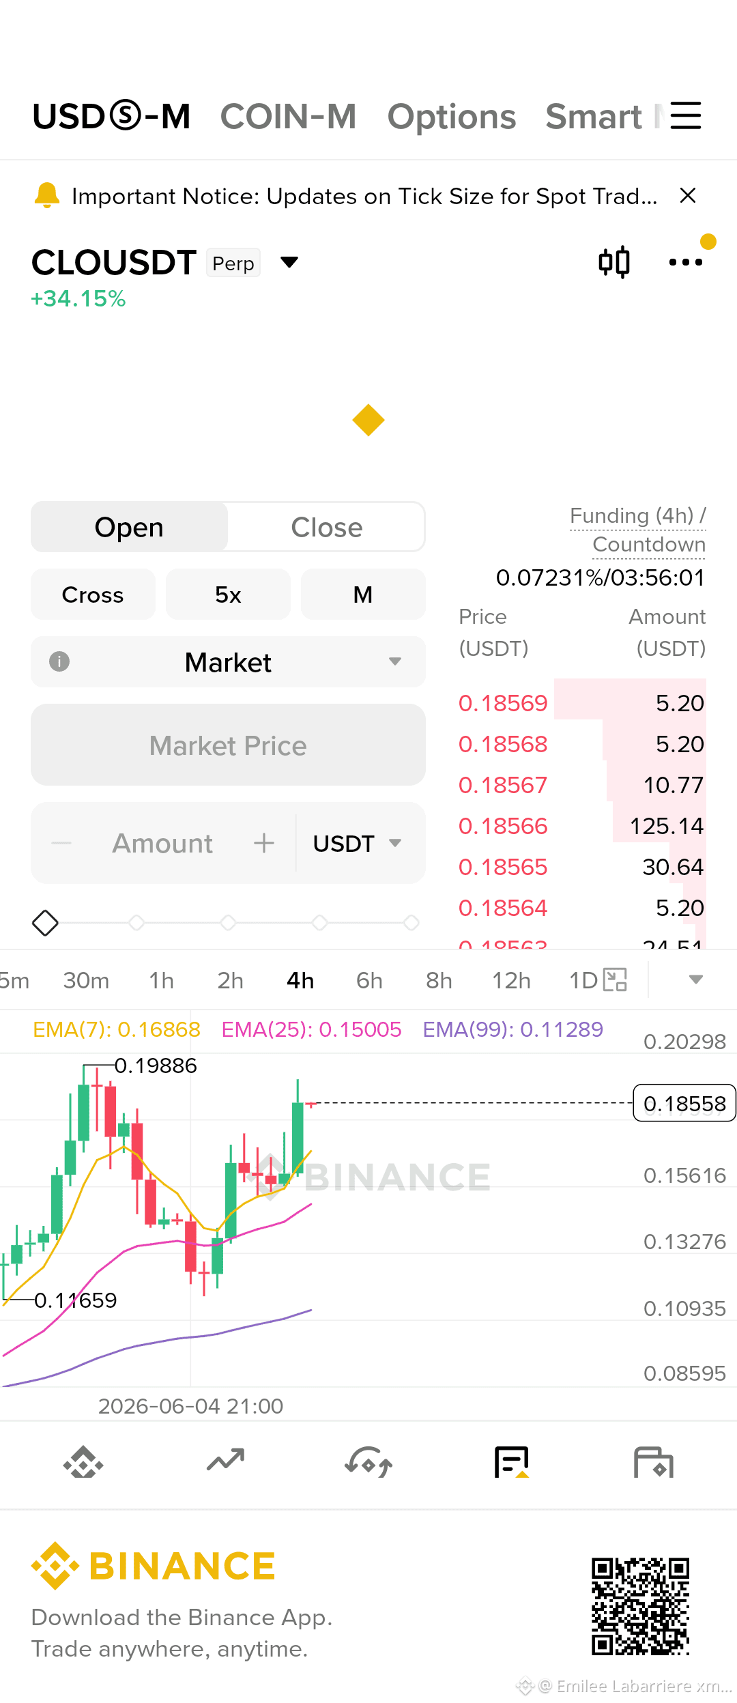Change the Cross margin mode

[x=93, y=595]
